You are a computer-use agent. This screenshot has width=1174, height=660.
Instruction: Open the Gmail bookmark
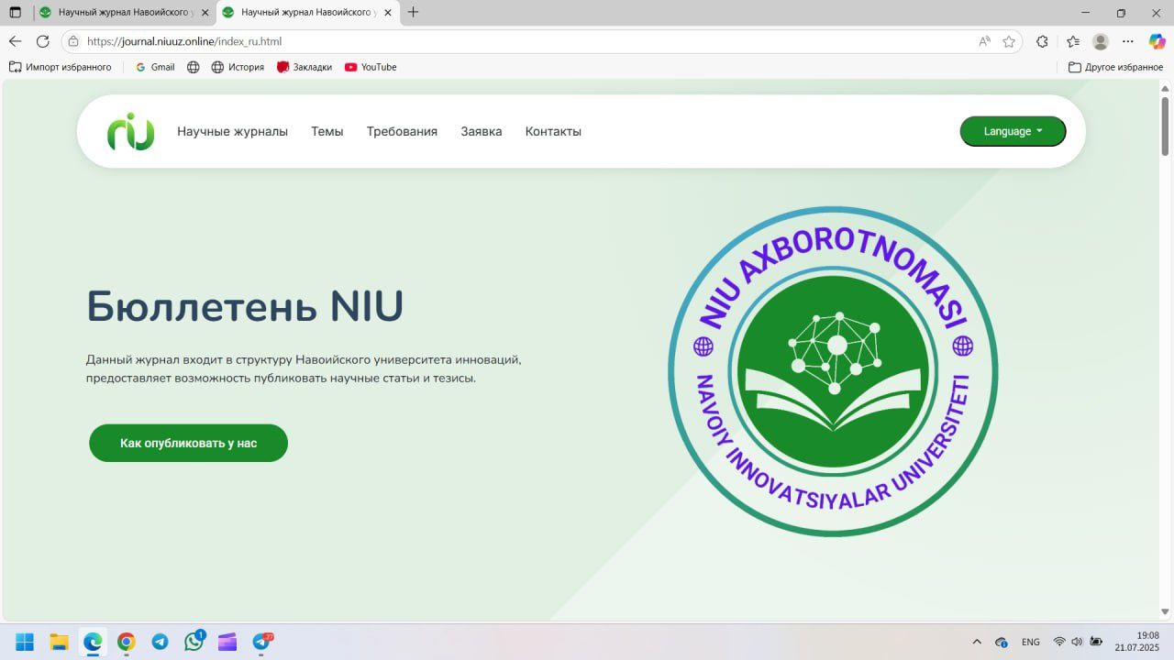tap(155, 67)
